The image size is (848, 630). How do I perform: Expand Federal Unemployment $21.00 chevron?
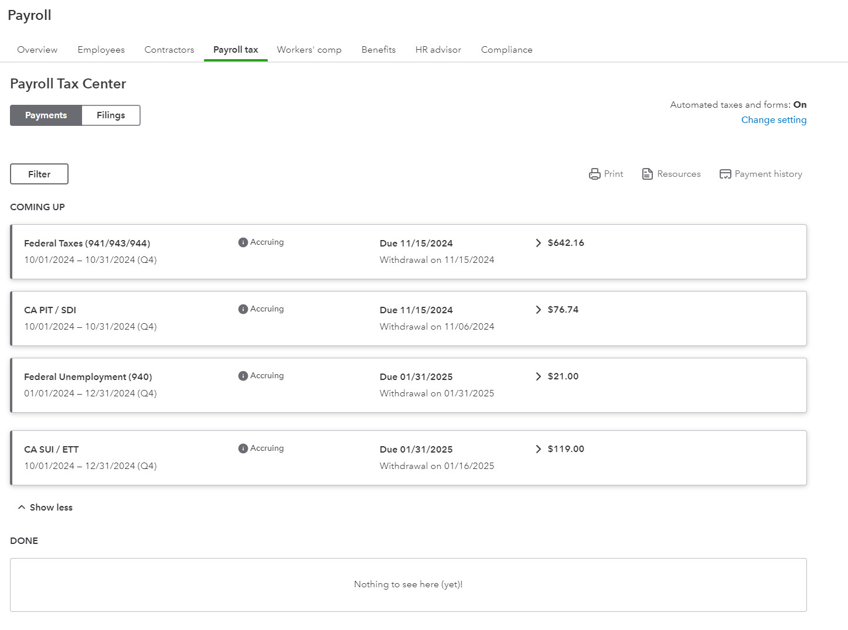pos(538,376)
